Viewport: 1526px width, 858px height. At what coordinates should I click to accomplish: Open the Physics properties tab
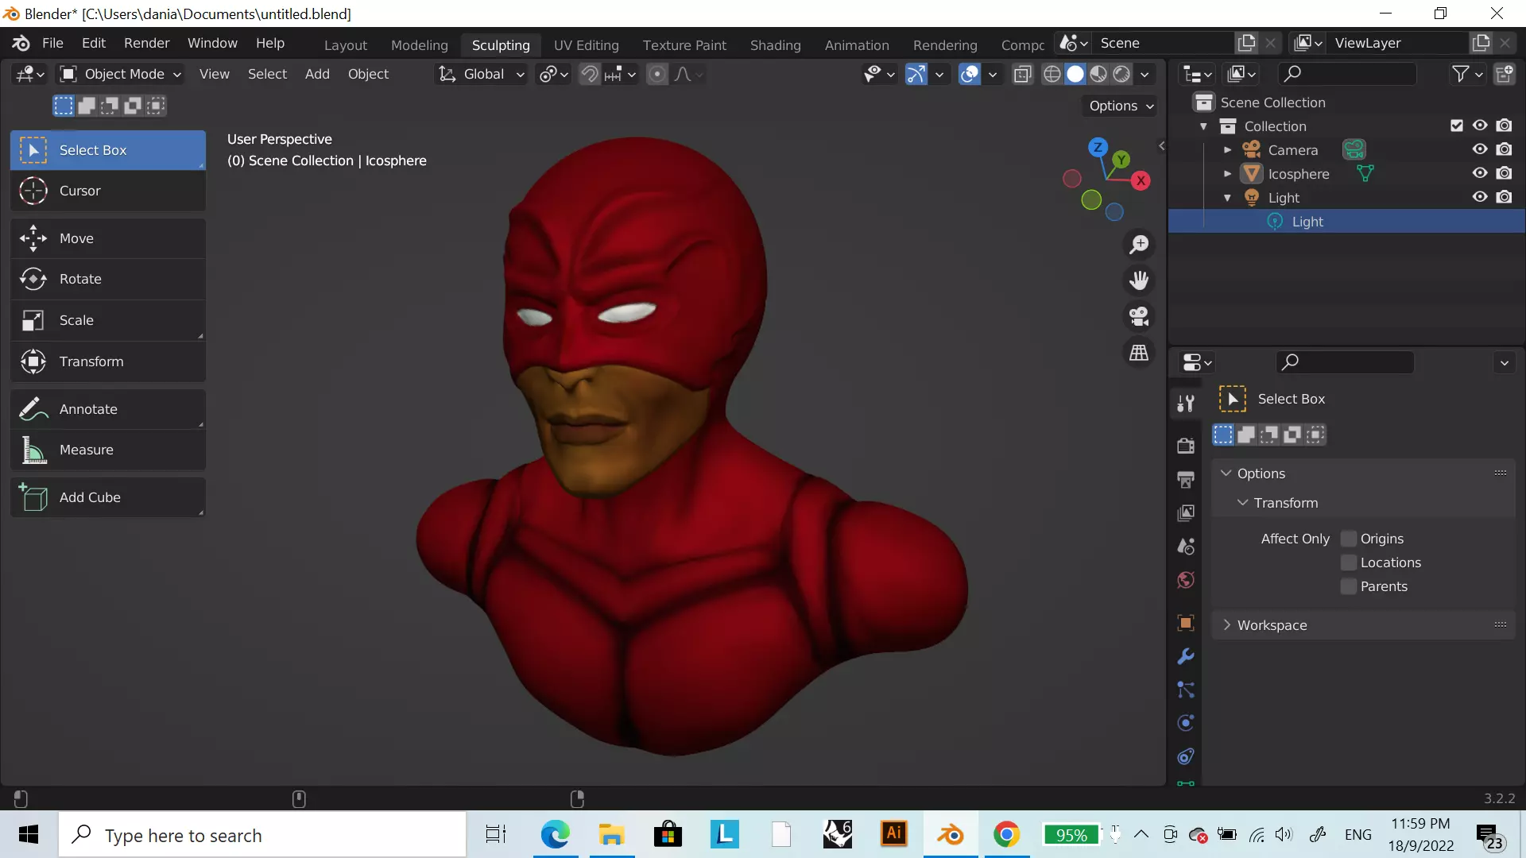[1186, 723]
